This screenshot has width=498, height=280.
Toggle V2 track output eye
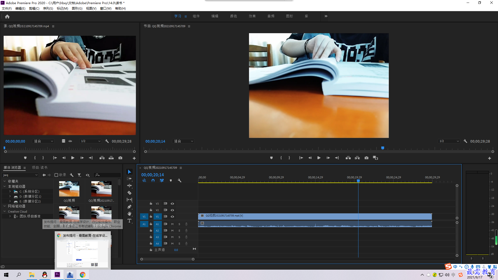172,210
